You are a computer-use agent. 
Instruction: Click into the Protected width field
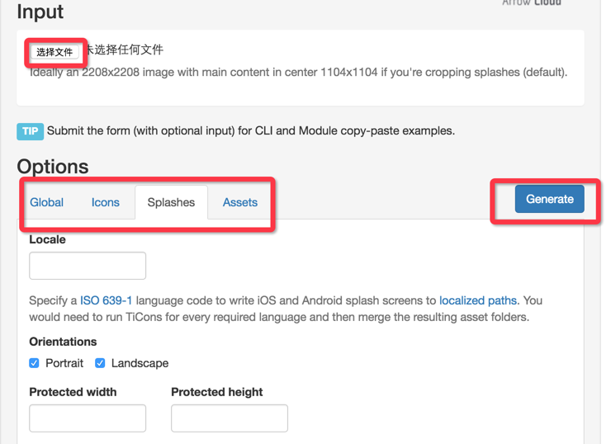pos(88,418)
